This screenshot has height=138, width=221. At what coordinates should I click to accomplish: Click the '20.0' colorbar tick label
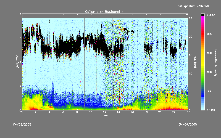209,34
